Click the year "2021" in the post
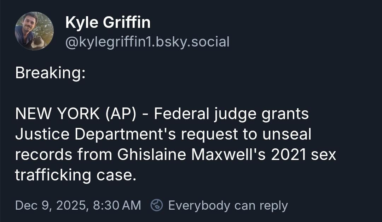 [x=289, y=155]
